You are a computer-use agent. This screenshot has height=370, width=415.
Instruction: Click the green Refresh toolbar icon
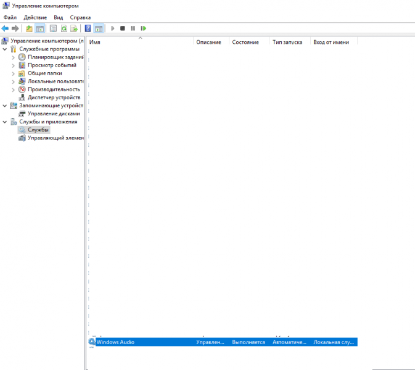[x=64, y=28]
